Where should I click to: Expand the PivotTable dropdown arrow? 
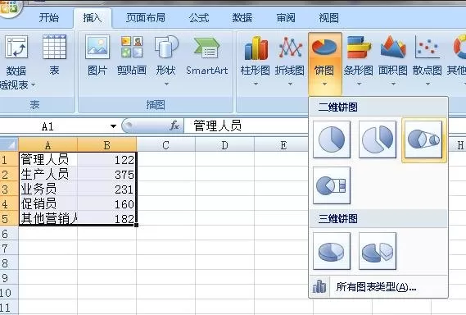34,84
